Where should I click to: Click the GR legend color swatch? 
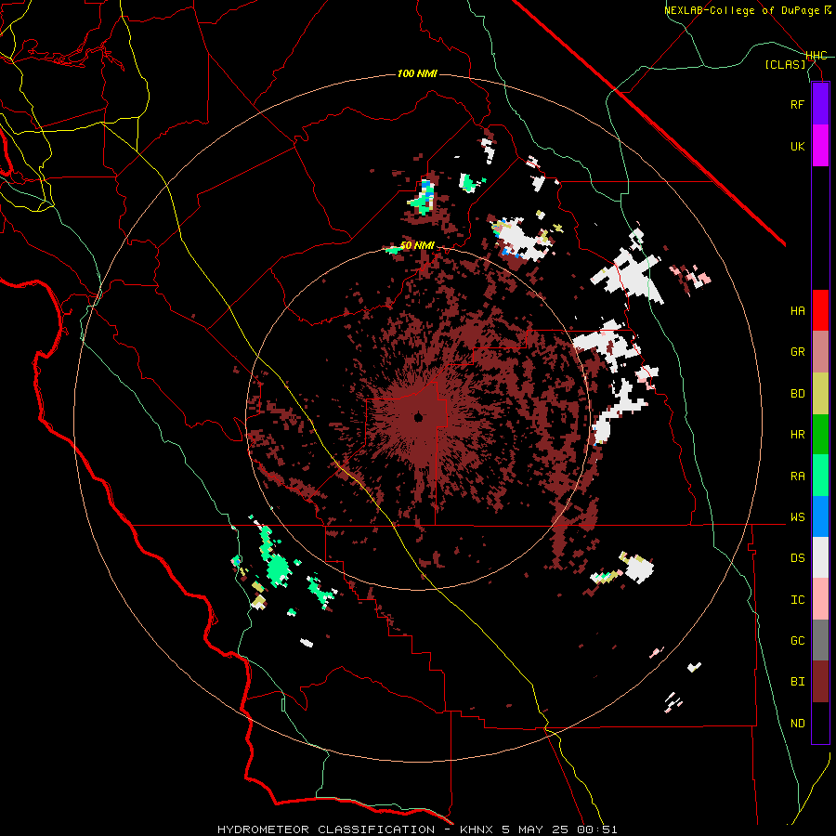(x=820, y=352)
